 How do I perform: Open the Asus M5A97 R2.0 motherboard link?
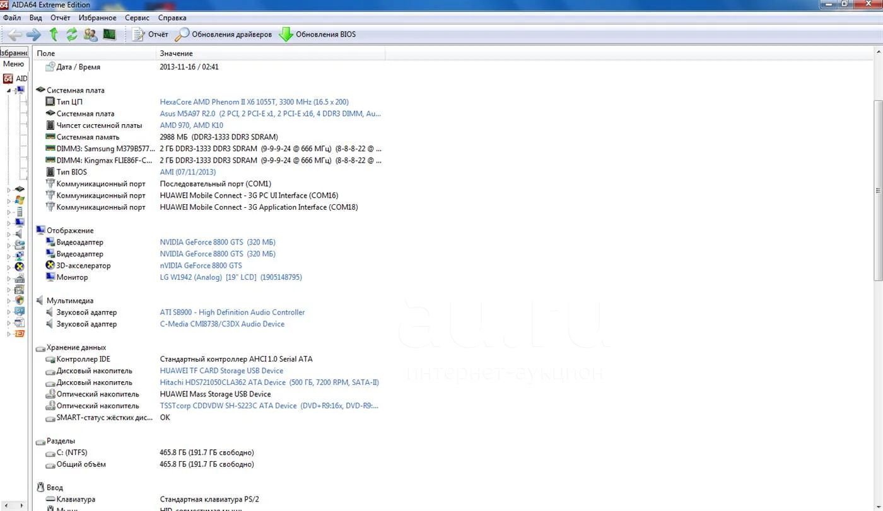pyautogui.click(x=270, y=113)
